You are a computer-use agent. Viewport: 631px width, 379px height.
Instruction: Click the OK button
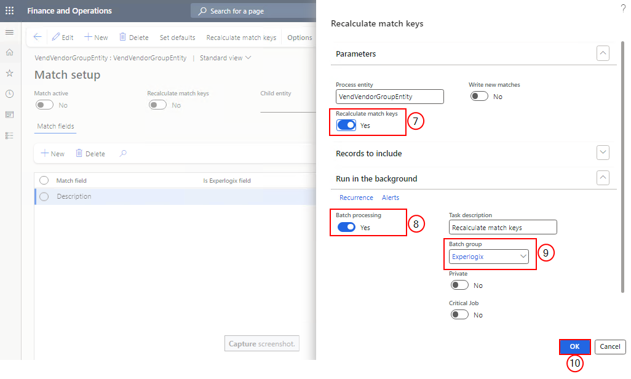pos(574,347)
